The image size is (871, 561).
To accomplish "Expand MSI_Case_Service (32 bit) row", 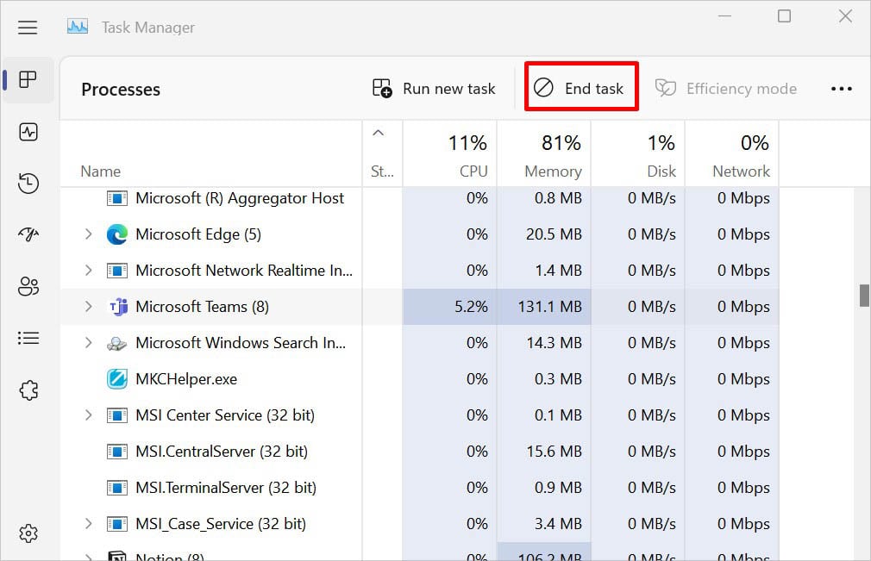I will point(88,523).
